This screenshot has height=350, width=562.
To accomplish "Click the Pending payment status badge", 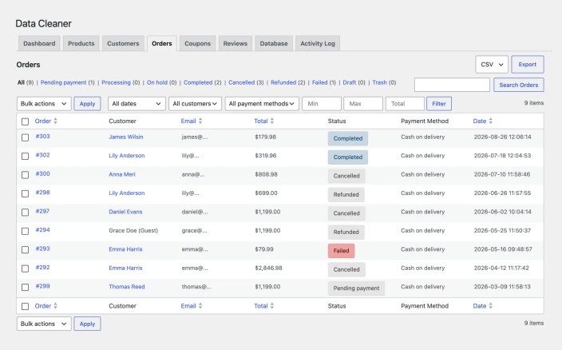I will point(356,288).
